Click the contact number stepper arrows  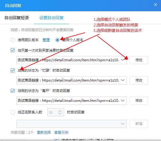(x=60, y=112)
